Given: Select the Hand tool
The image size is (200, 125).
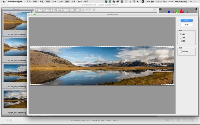Looking at the screenshot, I should [x=41, y=10].
